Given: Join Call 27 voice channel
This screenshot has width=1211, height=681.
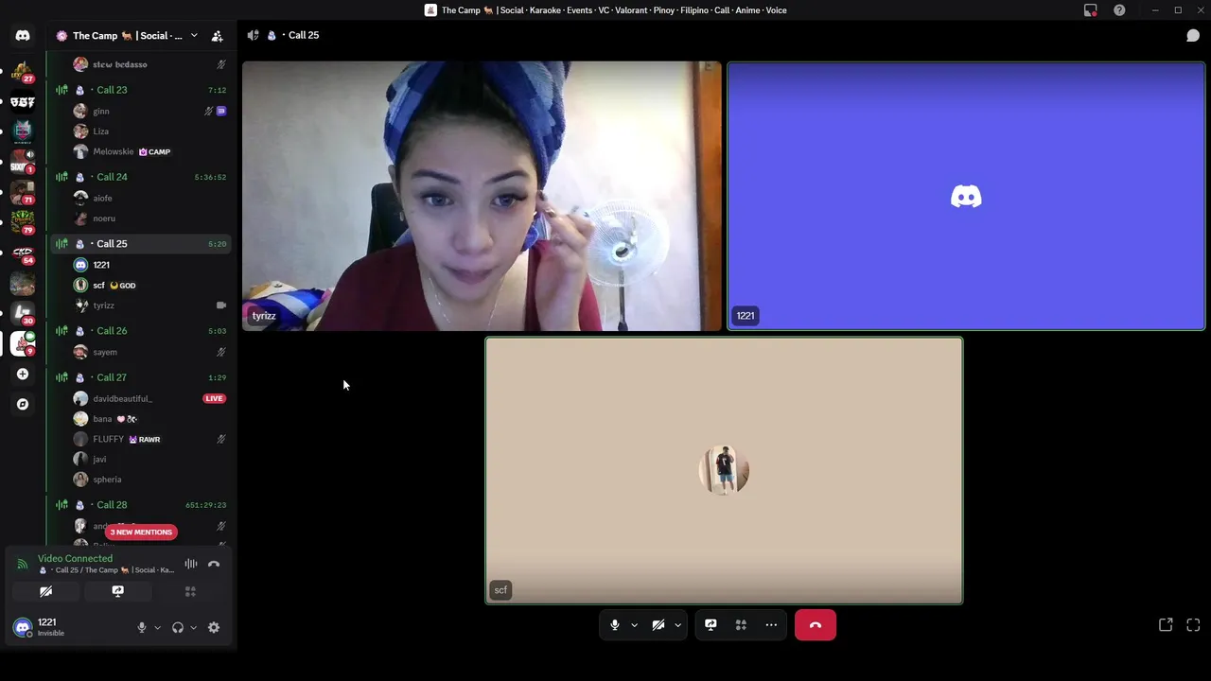Looking at the screenshot, I should pyautogui.click(x=140, y=377).
